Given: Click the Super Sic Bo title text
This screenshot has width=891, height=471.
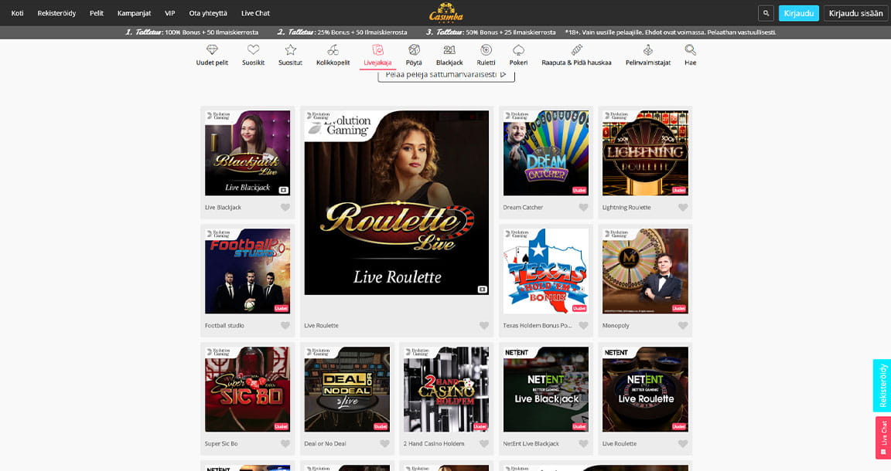Looking at the screenshot, I should [x=221, y=444].
